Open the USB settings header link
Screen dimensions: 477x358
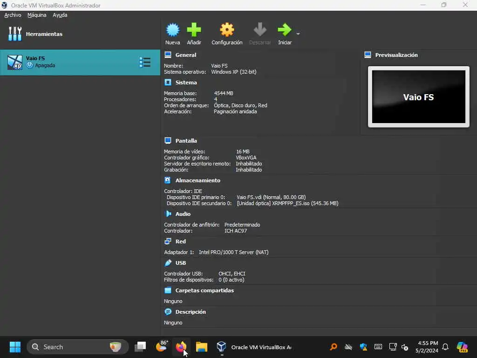[x=180, y=263]
